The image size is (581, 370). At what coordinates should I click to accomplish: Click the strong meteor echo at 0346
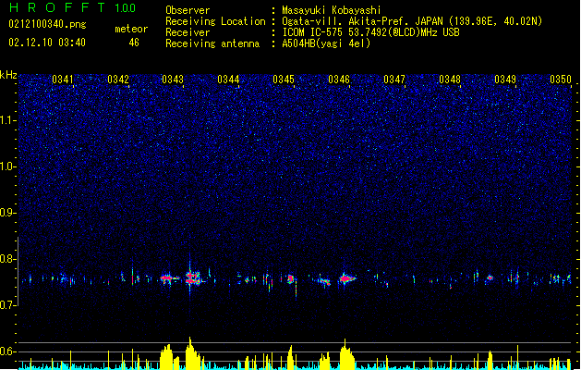point(346,278)
